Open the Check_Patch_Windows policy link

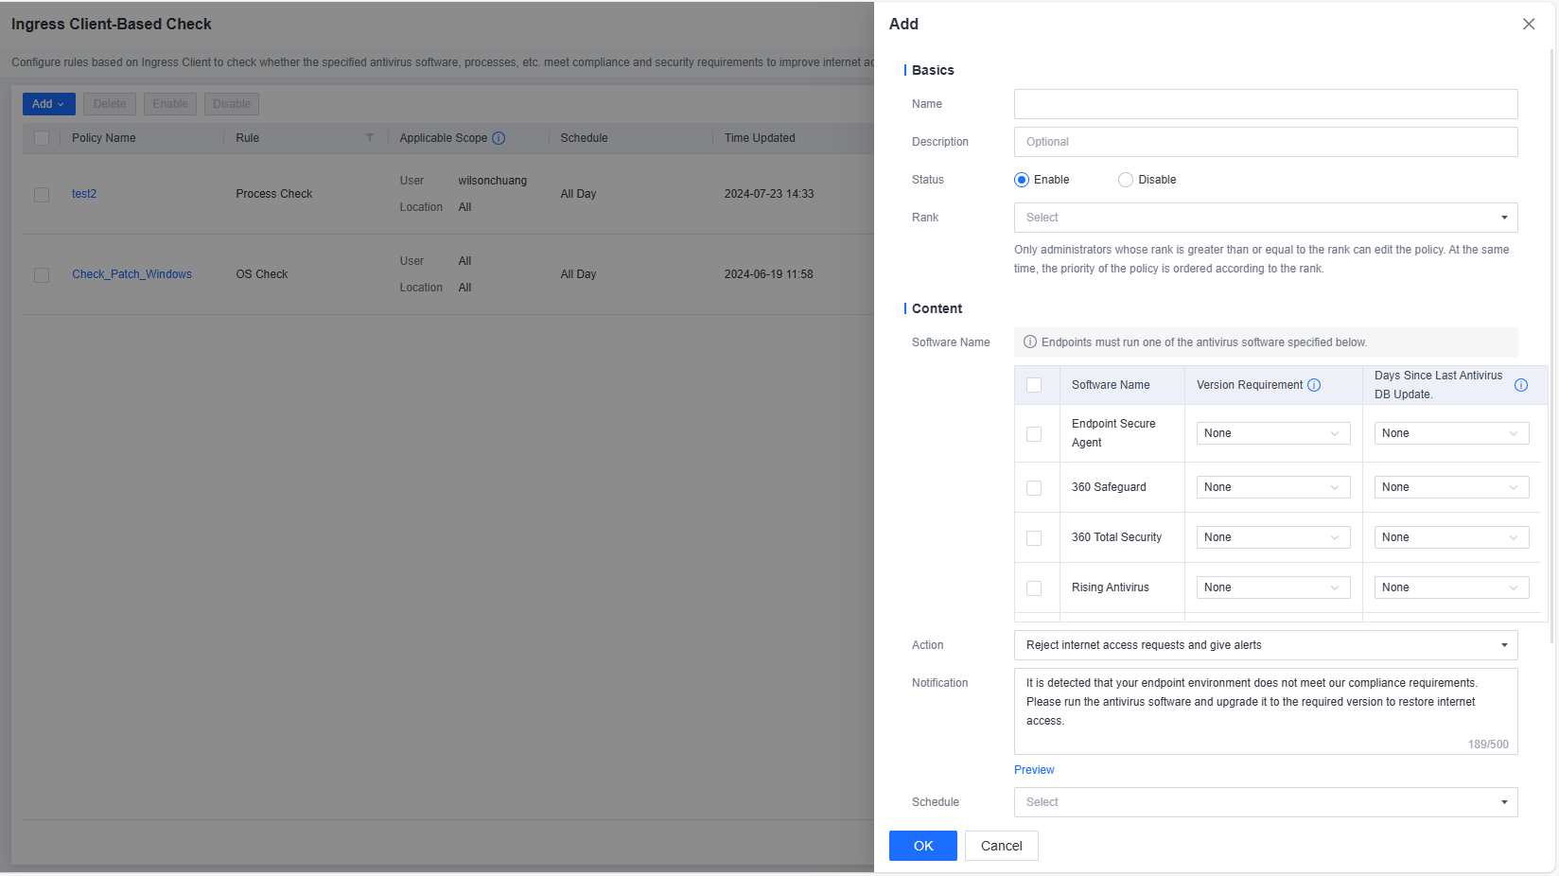coord(131,274)
